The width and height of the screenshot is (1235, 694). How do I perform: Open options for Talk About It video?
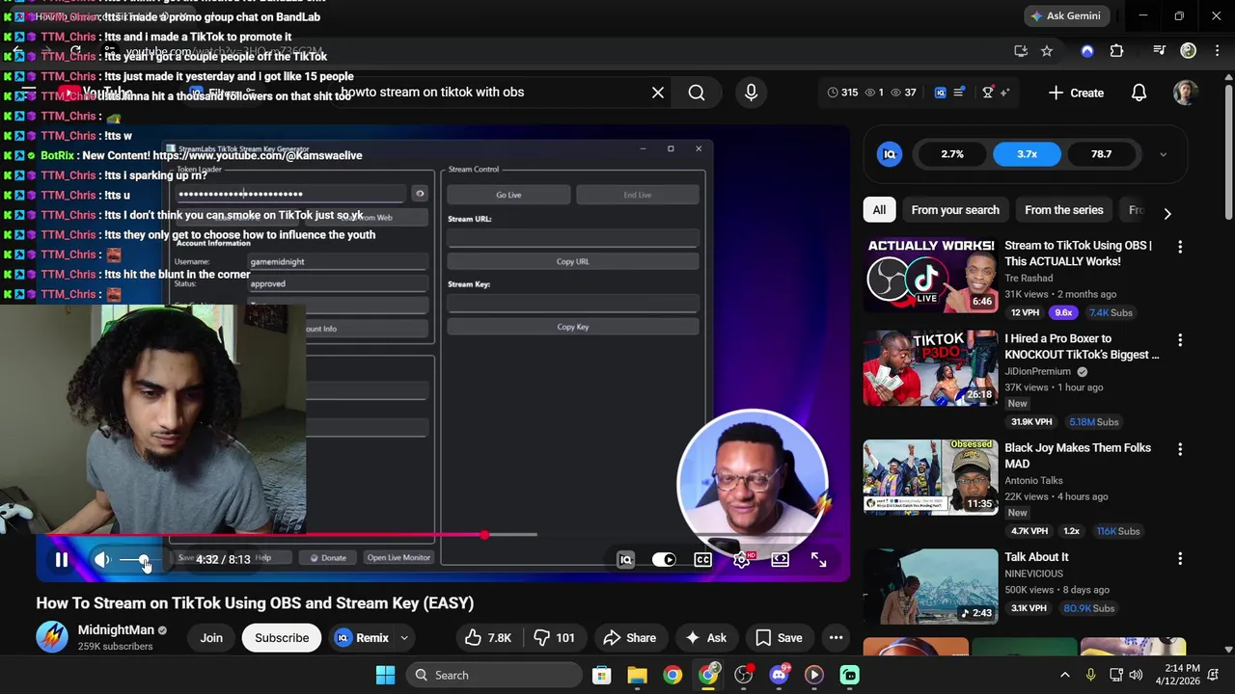pyautogui.click(x=1180, y=558)
